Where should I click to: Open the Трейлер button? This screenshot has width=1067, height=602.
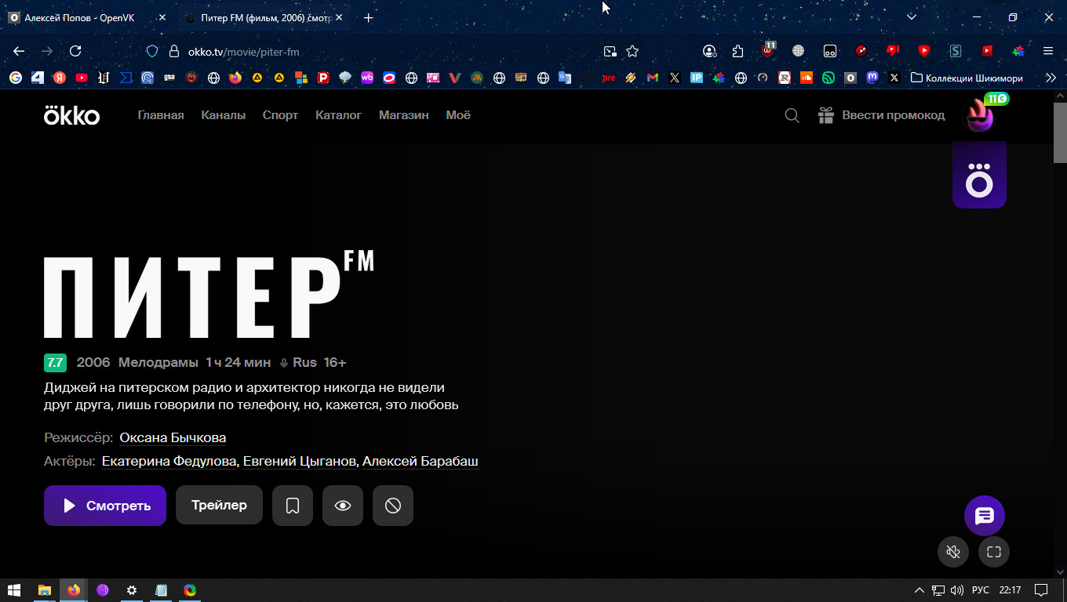point(219,506)
